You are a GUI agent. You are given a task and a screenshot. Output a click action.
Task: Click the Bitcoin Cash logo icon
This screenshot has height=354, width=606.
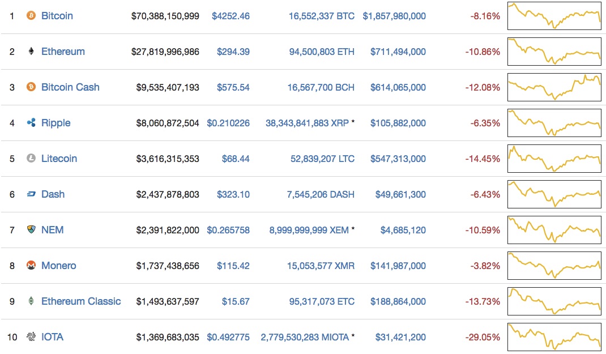coord(31,87)
